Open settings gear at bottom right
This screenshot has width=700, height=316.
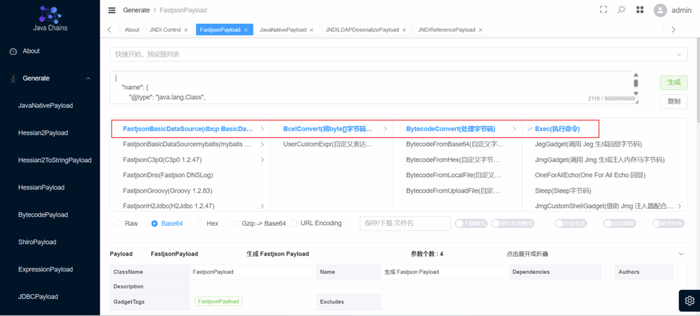(689, 300)
